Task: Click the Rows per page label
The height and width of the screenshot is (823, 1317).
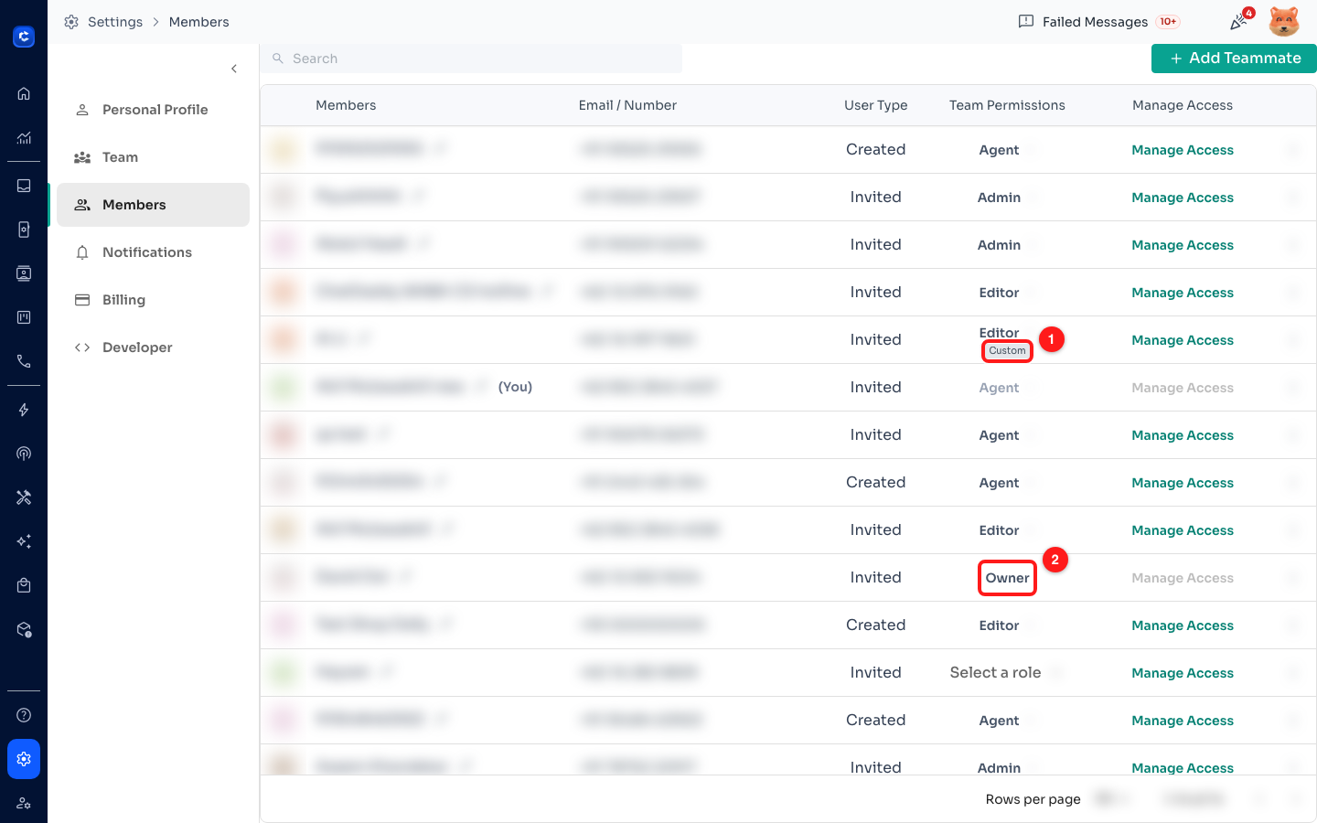Action: coord(1033,799)
